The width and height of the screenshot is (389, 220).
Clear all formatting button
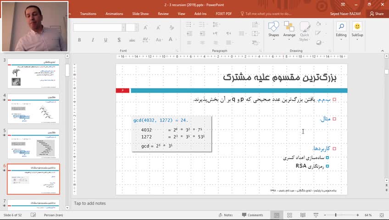coord(172,27)
